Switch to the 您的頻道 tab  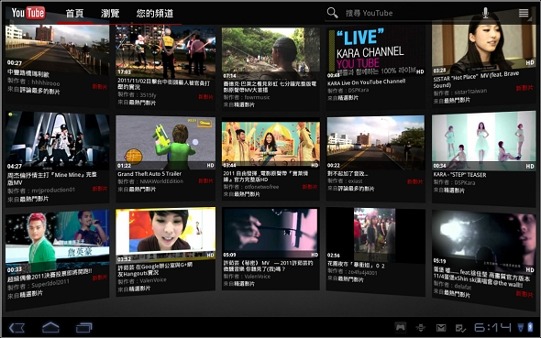(155, 14)
